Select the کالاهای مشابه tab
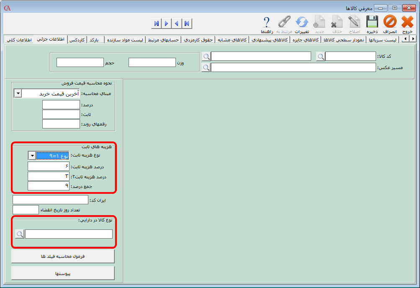 [232, 40]
